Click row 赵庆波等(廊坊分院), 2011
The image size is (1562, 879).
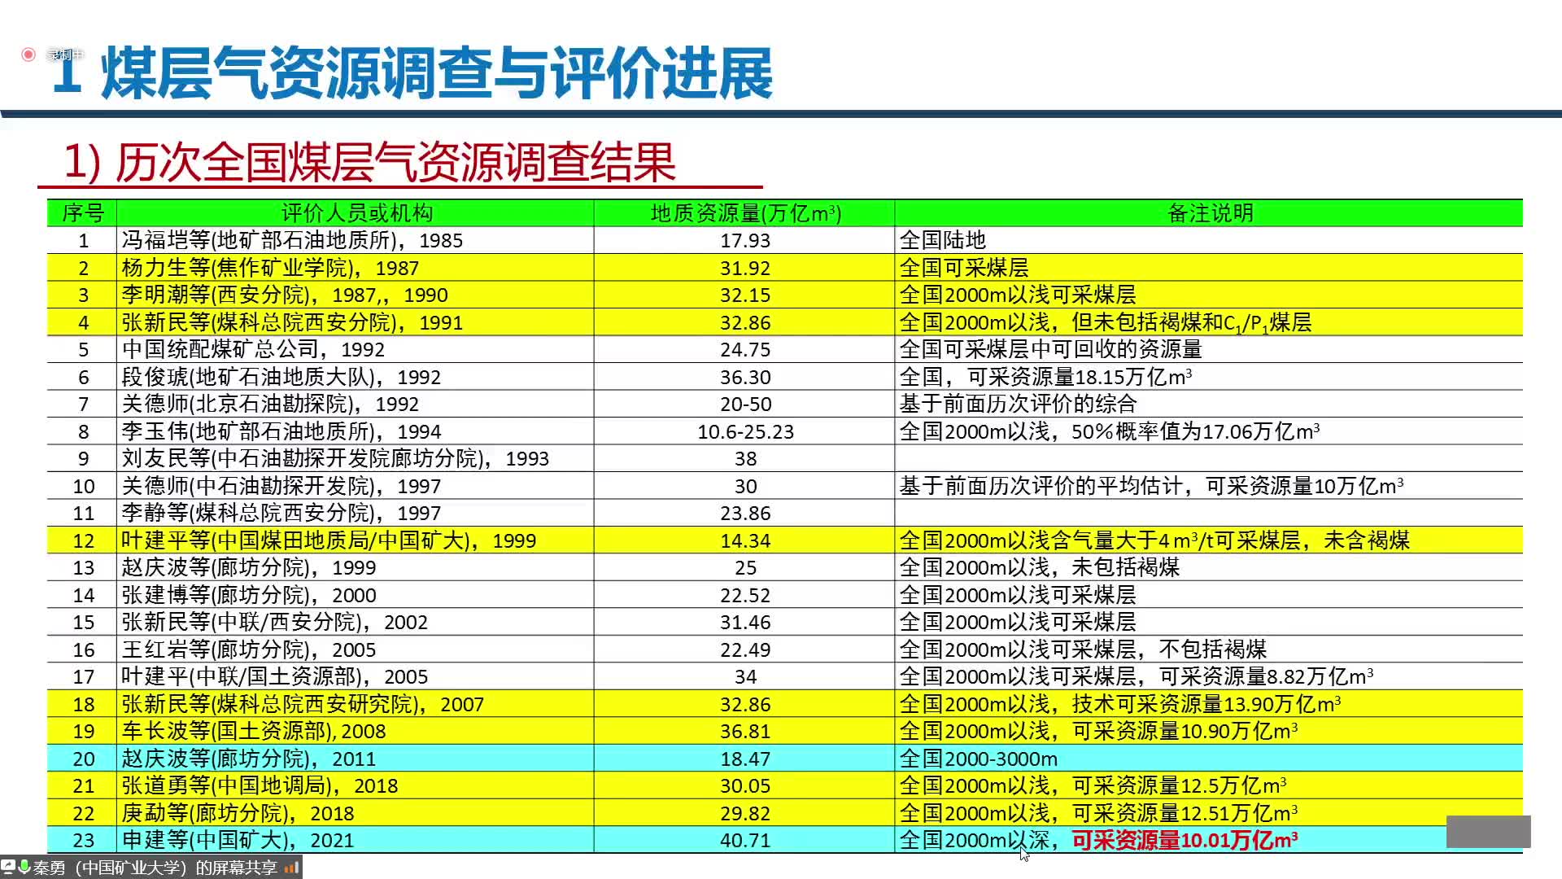[x=784, y=759]
